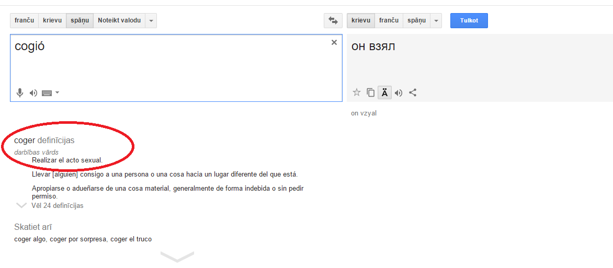Select source language spāņu
Image resolution: width=613 pixels, height=268 pixels.
point(80,21)
